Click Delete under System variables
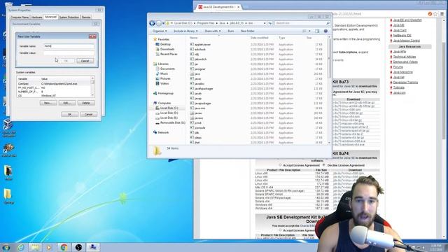This screenshot has width=448, height=252. click(86, 103)
